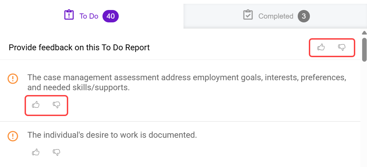Select "The individual's desire to work" item text
Viewport: 367px width, 167px height.
(112, 135)
